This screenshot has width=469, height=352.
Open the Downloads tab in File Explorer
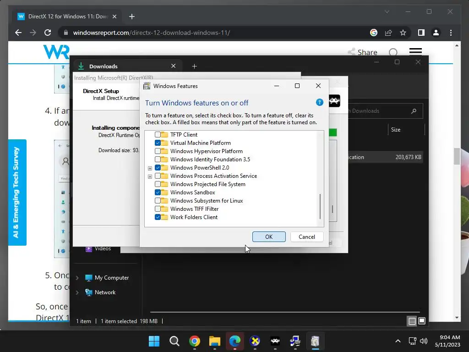(x=127, y=66)
